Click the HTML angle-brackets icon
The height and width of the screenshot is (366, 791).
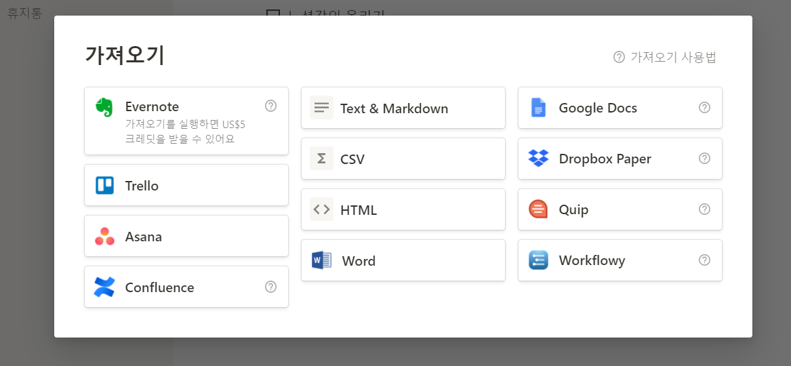[x=321, y=209]
